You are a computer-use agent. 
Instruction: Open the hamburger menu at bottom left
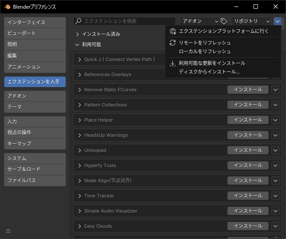(8, 231)
